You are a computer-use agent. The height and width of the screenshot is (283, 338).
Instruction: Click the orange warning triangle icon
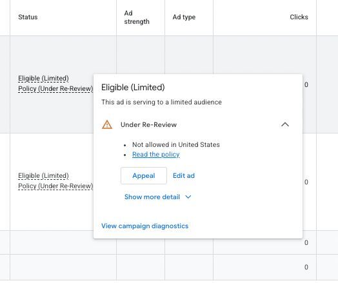[x=107, y=124]
